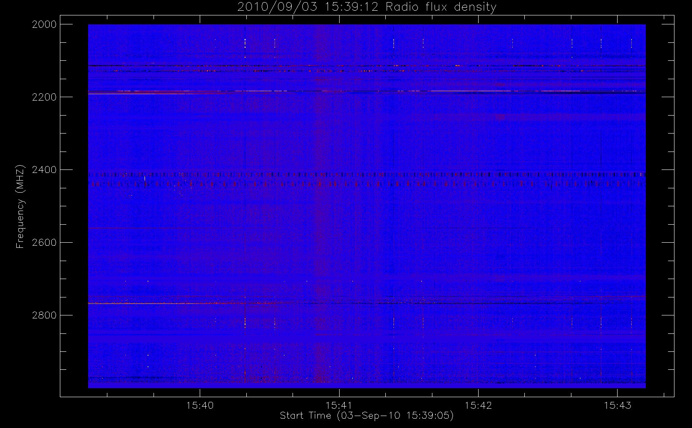Click the 'Start Time (03-Sep-10 15:39:05)' axis label
This screenshot has width=692, height=428.
point(367,416)
